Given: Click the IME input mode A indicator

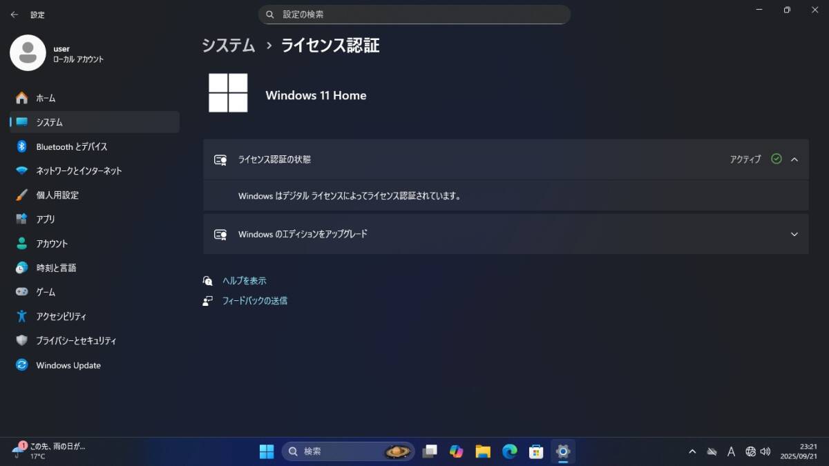Looking at the screenshot, I should pyautogui.click(x=731, y=452).
